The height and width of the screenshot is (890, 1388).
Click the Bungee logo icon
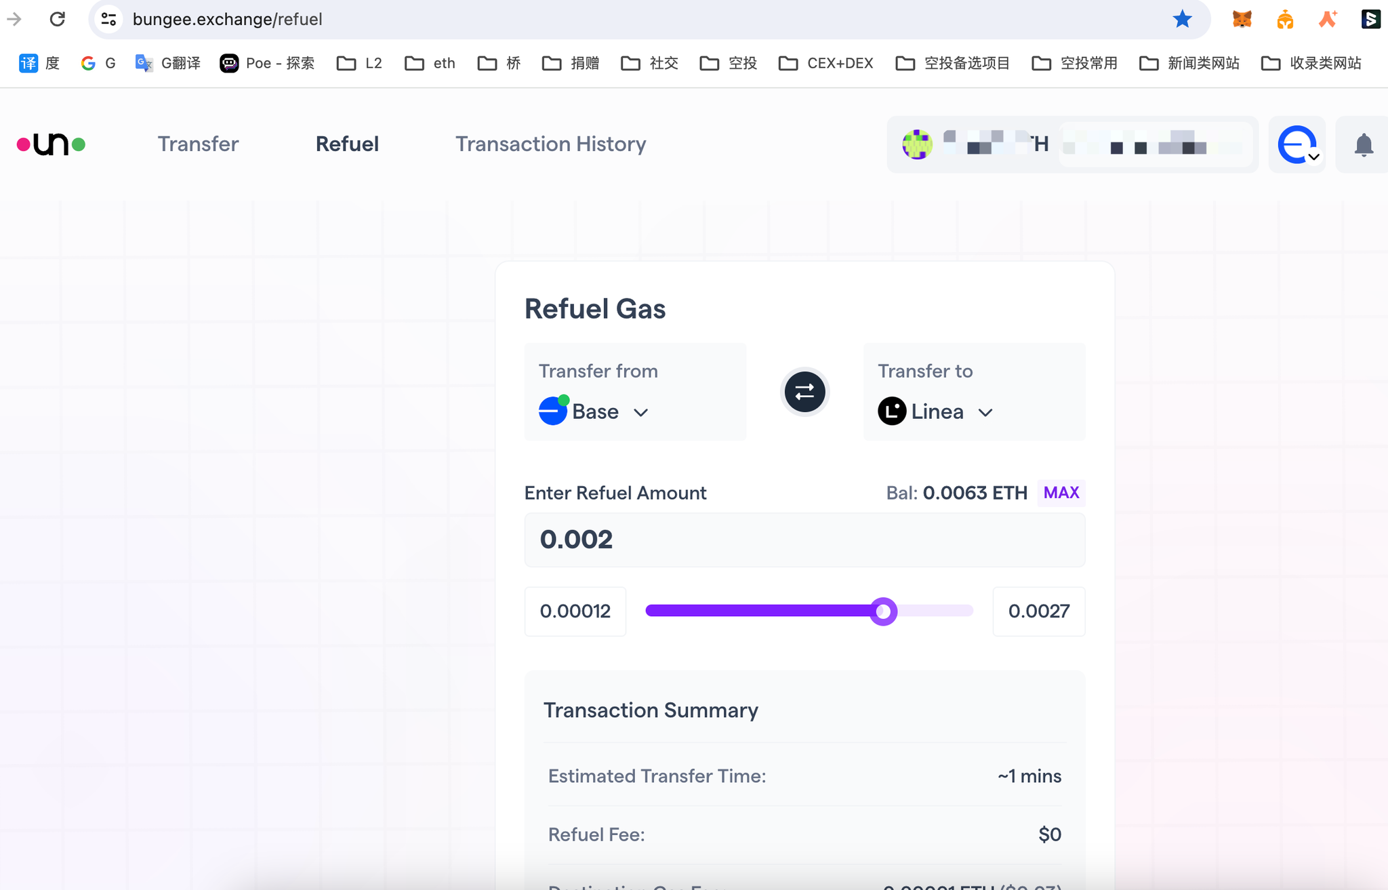51,144
